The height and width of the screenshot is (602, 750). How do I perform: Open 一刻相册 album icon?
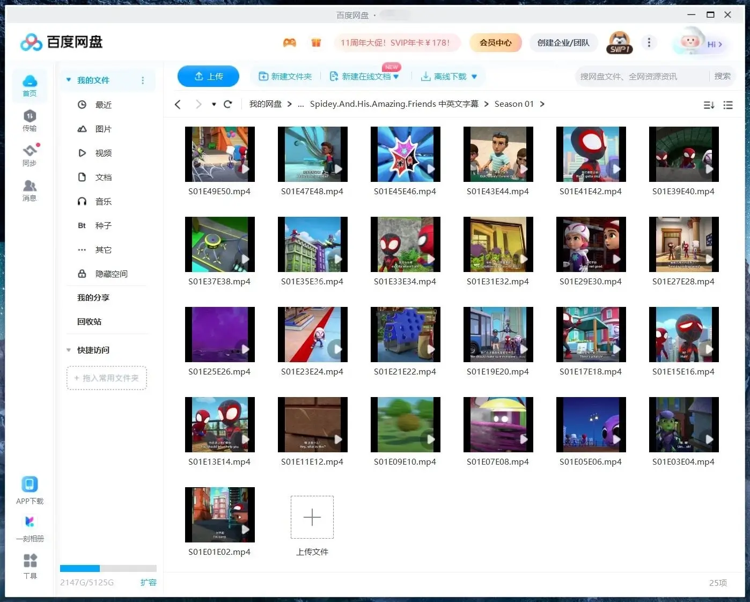pyautogui.click(x=30, y=528)
